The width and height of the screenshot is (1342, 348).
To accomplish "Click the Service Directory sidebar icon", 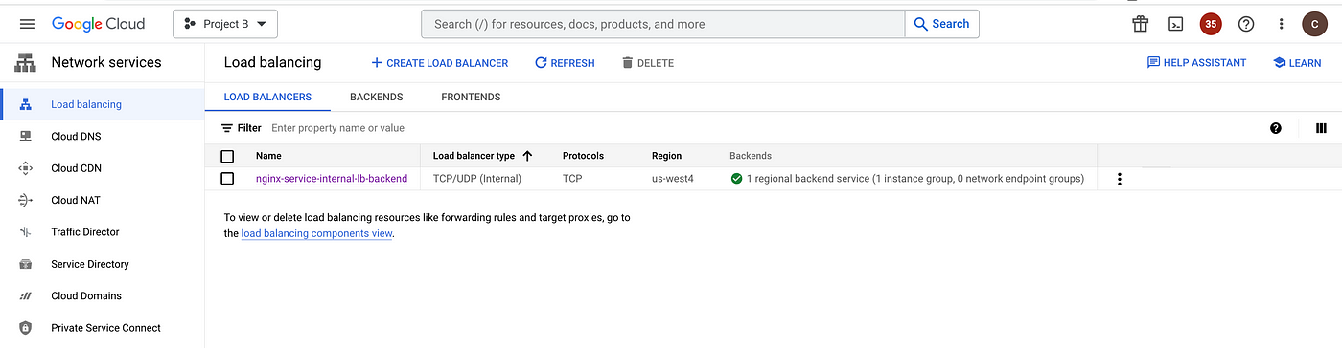I will (26, 264).
